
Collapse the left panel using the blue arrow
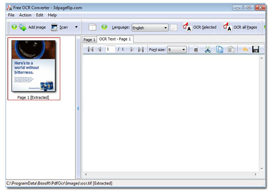point(78,108)
